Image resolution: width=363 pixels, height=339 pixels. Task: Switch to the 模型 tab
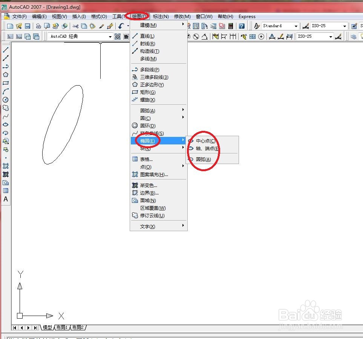coord(47,327)
